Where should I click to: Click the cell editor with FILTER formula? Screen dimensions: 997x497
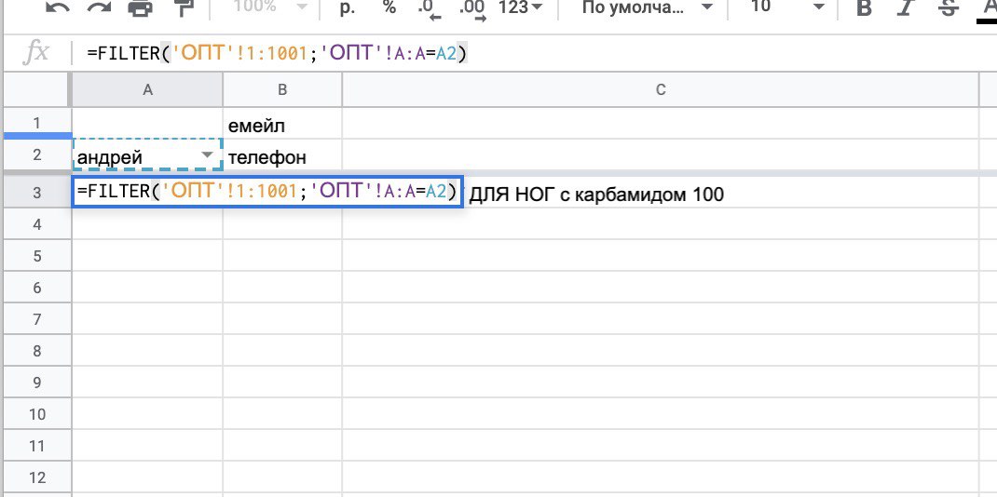[267, 191]
